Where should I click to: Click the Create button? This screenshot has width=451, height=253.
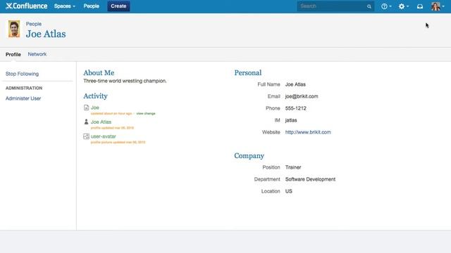(118, 6)
